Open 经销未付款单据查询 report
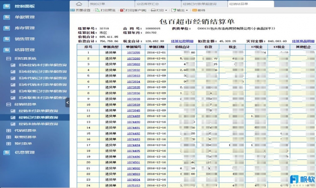The height and width of the screenshot is (188, 316). coord(38,111)
